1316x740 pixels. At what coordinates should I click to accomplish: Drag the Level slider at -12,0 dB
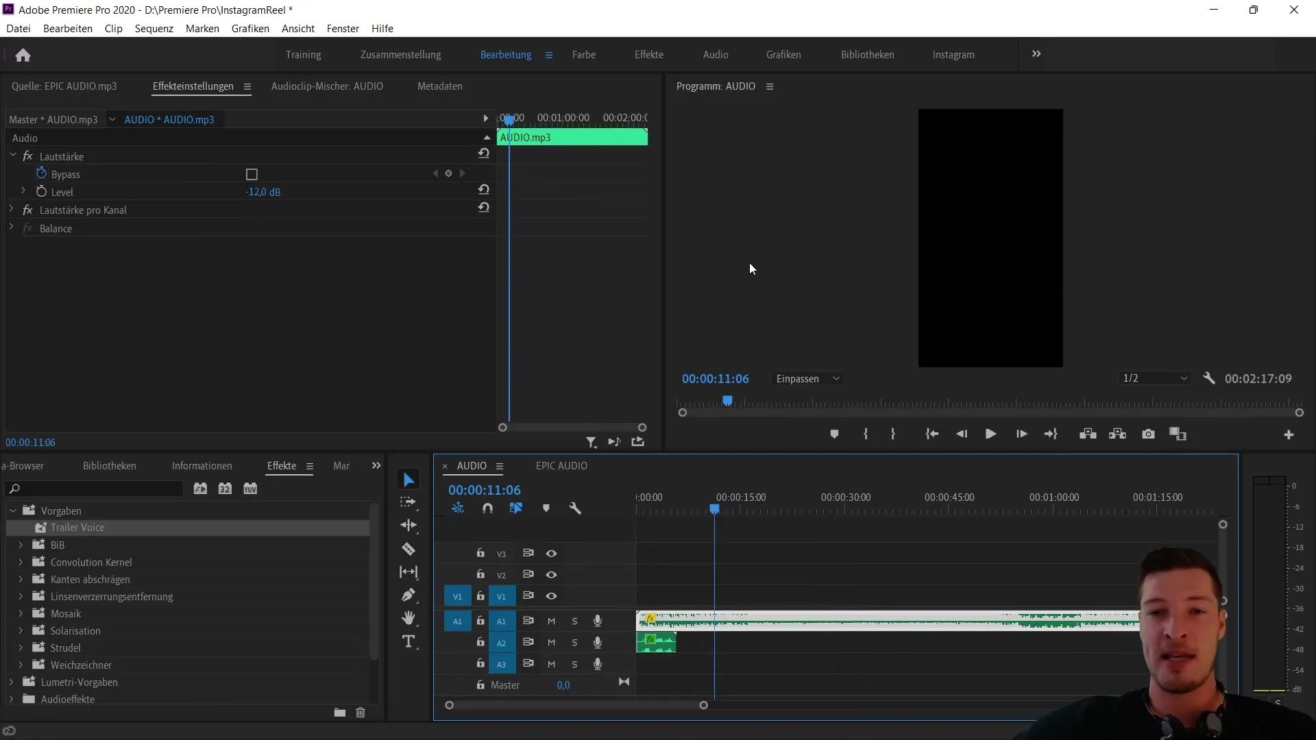pyautogui.click(x=263, y=192)
